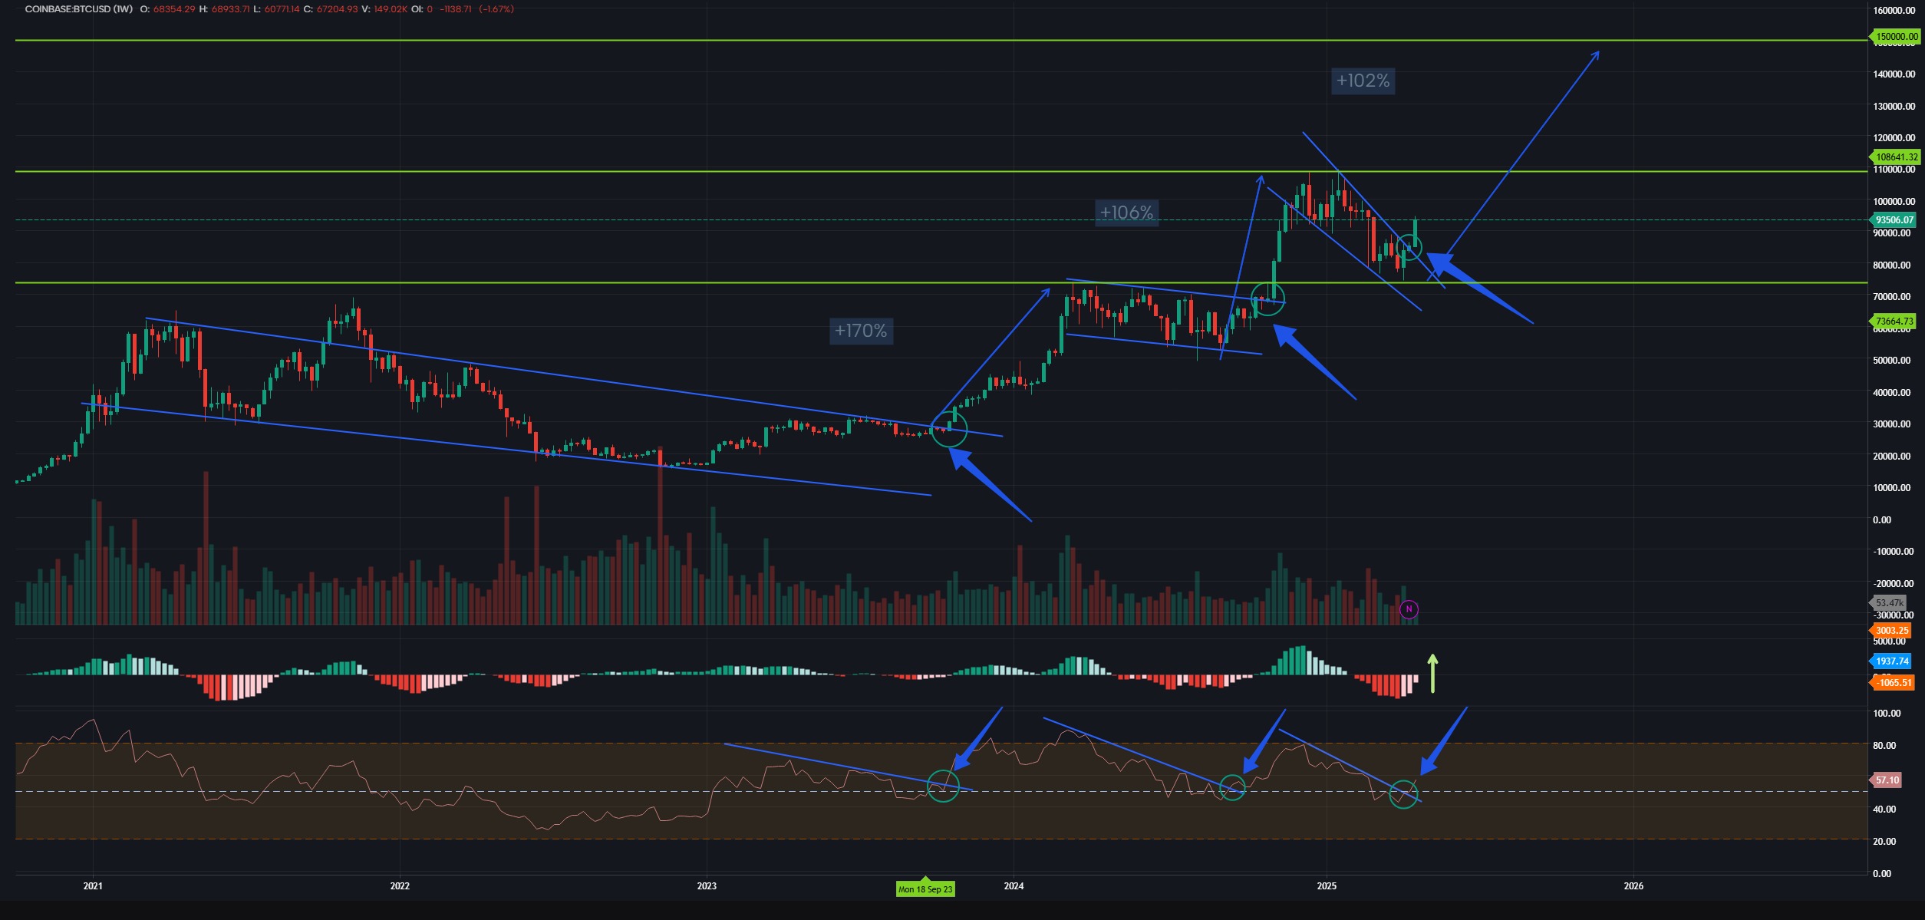Click the Mon 18 Sep 23 date marker
1925x920 pixels.
[x=926, y=890]
